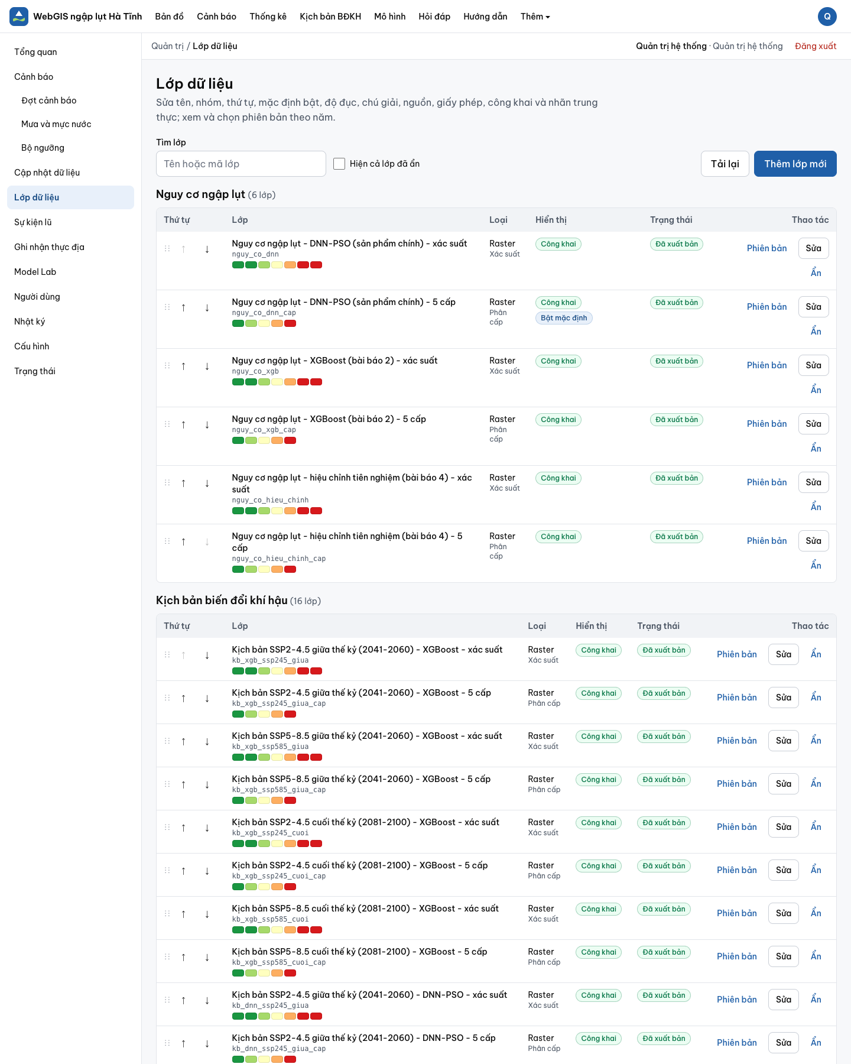
Task: Enable "Hiện cả lớp đã ẩn" checkbox
Action: coord(339,164)
